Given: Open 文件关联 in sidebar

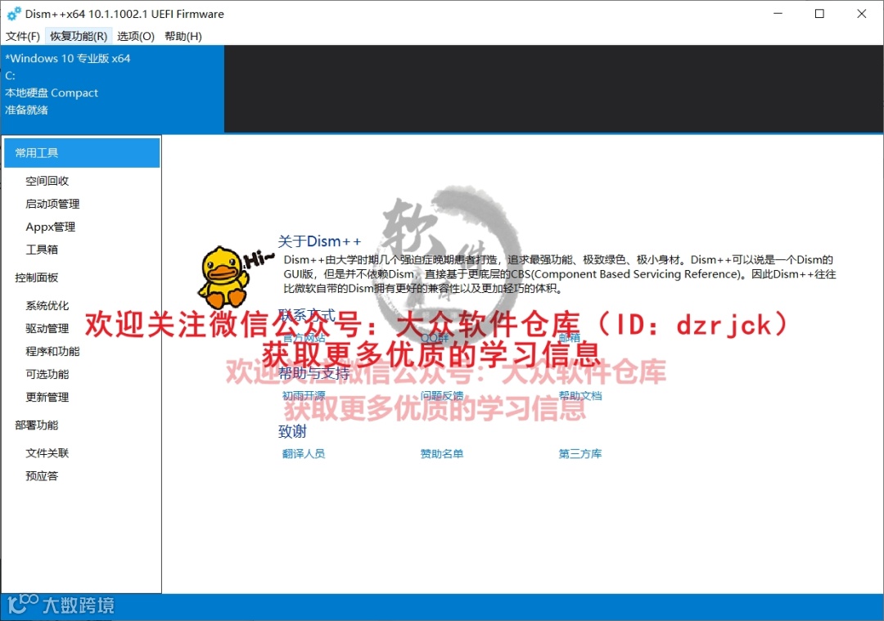Looking at the screenshot, I should click(x=47, y=453).
